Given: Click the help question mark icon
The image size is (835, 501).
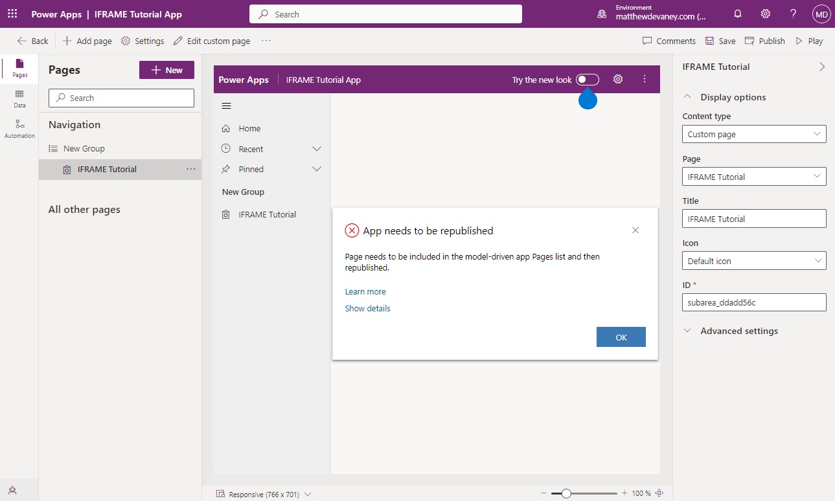Looking at the screenshot, I should pos(794,14).
